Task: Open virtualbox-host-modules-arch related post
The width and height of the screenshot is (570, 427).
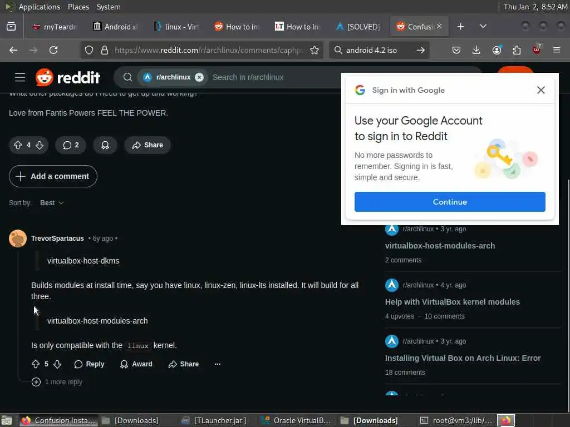Action: (440, 246)
